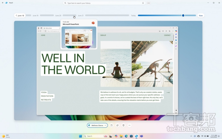Click HOME link on the wellness page

pyautogui.click(x=43, y=35)
